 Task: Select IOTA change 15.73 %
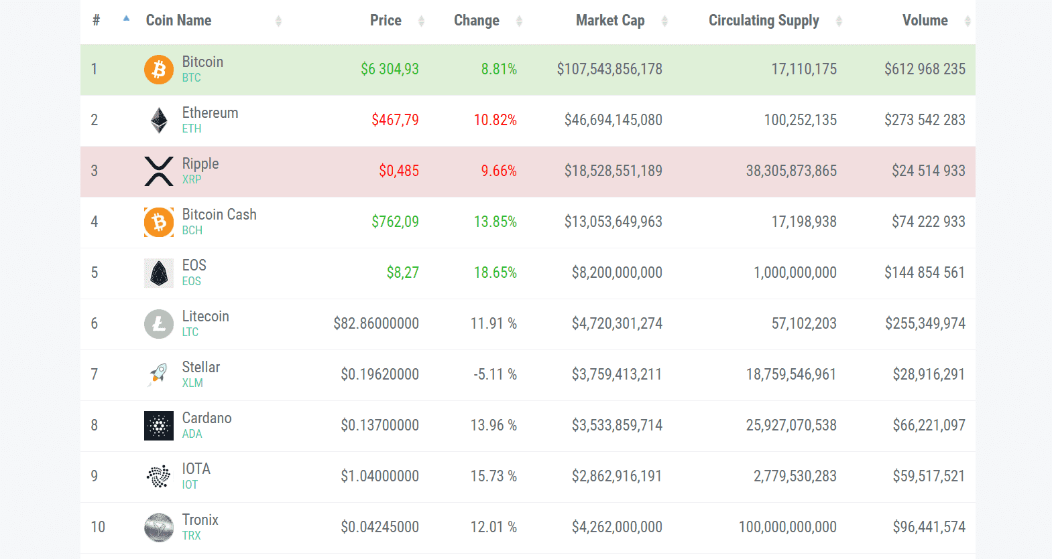click(493, 476)
